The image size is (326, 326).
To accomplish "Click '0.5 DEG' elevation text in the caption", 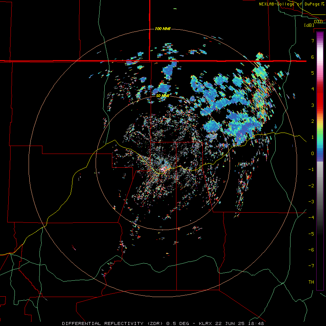I will click(177, 323).
